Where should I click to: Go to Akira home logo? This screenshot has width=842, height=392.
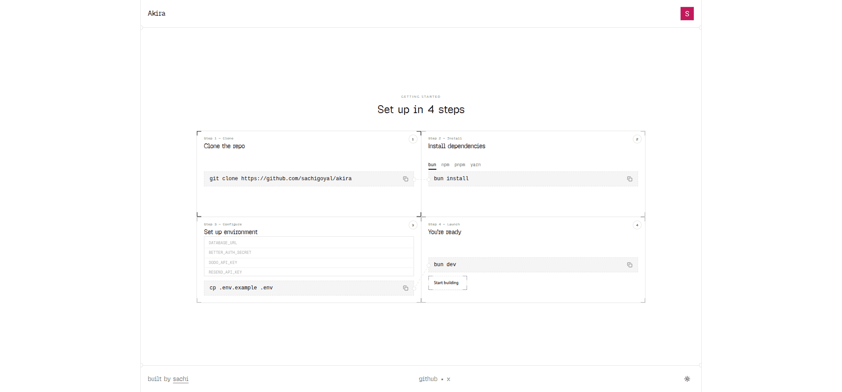click(157, 14)
